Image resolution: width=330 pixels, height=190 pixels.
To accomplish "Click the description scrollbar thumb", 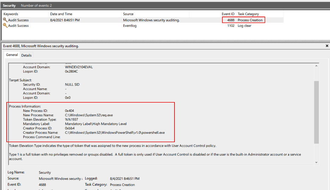I will pos(316,112).
